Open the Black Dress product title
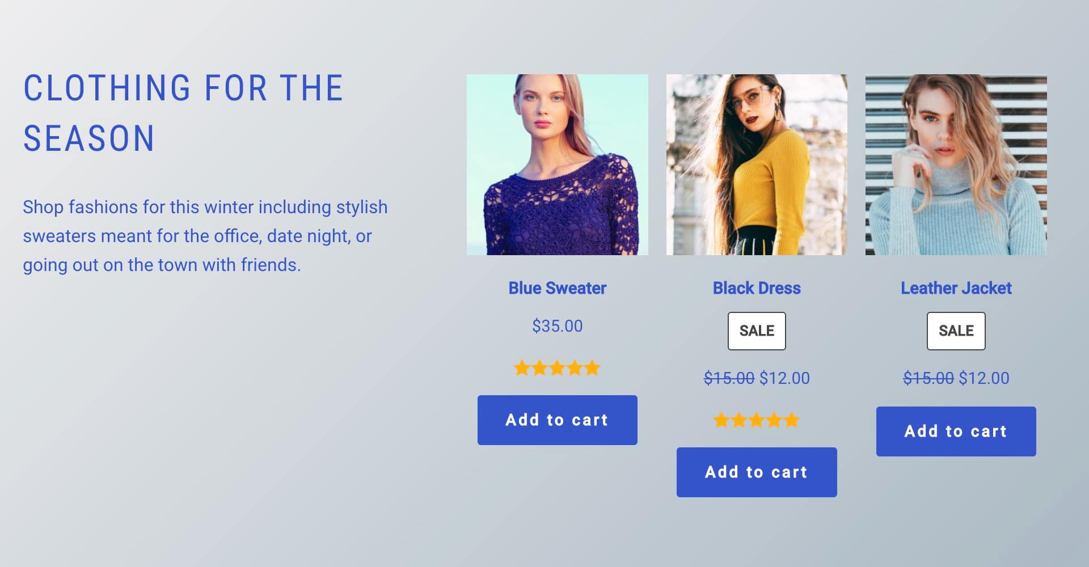Image resolution: width=1089 pixels, height=567 pixels. point(756,288)
